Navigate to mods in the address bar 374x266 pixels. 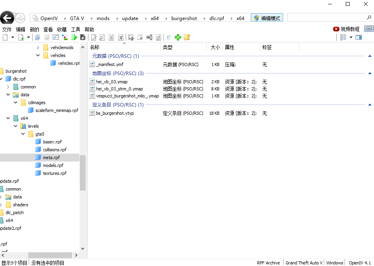103,18
